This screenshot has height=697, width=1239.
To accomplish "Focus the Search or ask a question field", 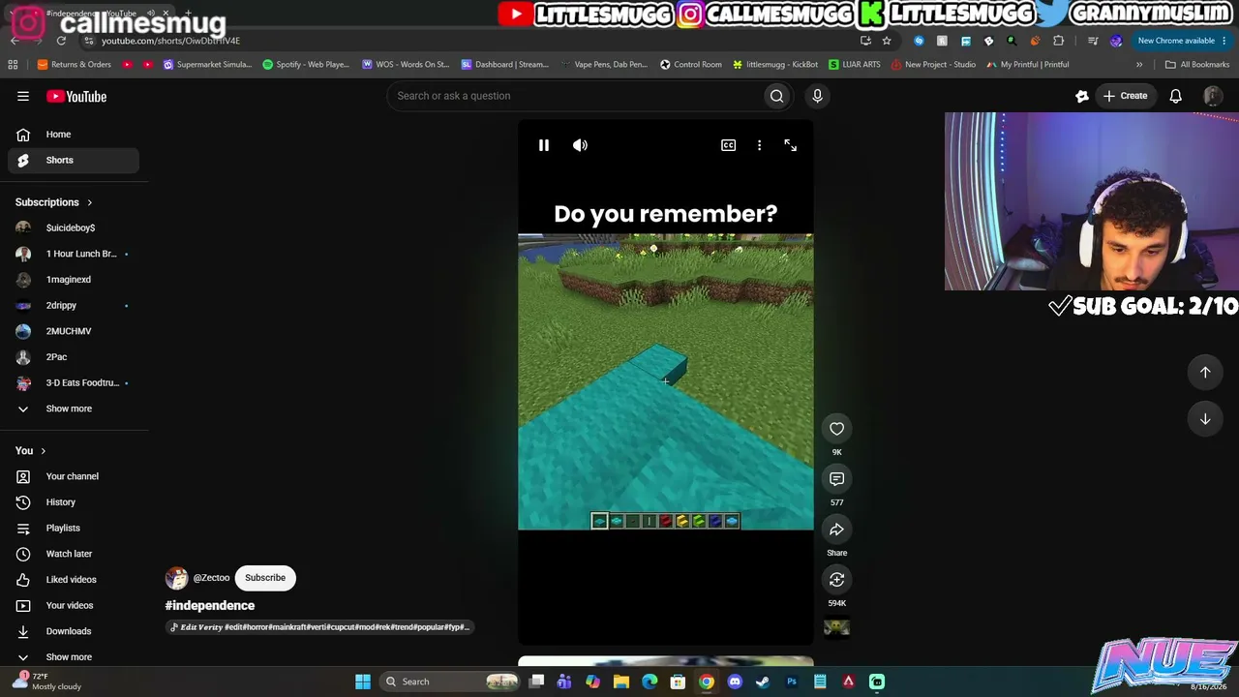I will 576,96.
